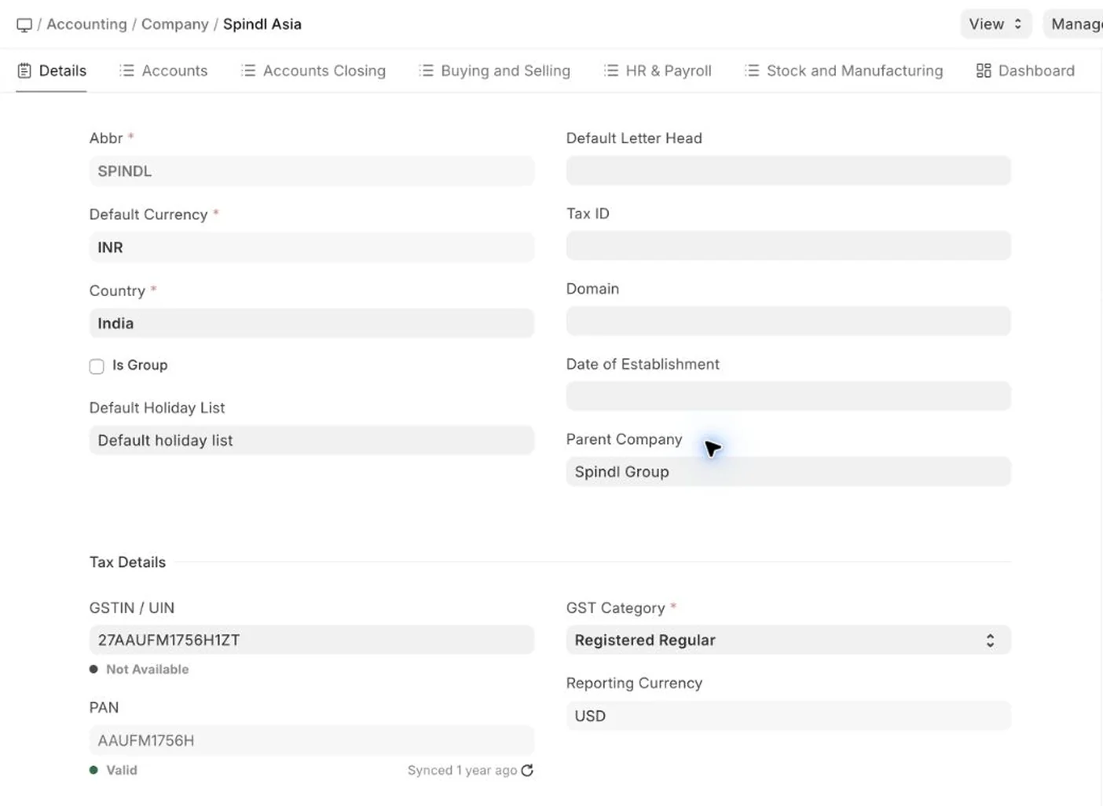Edit the GSTIN / UIN field
The height and width of the screenshot is (806, 1103).
click(312, 640)
